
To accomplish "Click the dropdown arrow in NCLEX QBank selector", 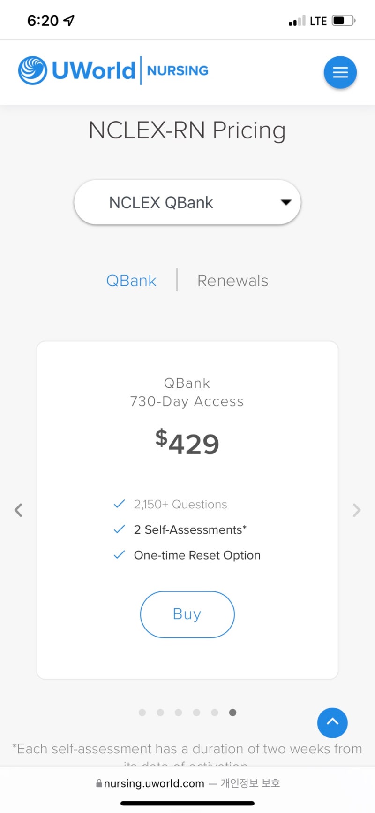I will [286, 202].
